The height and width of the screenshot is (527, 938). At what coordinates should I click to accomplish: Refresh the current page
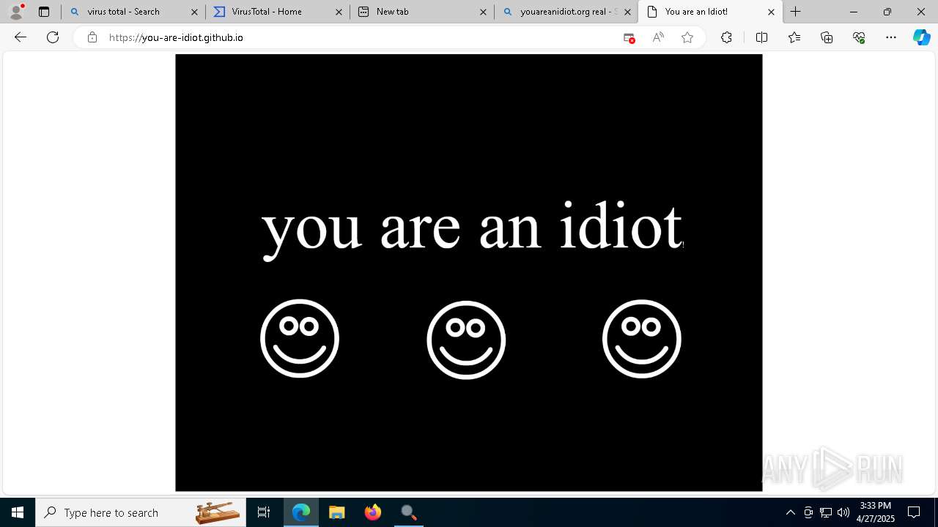click(x=53, y=37)
